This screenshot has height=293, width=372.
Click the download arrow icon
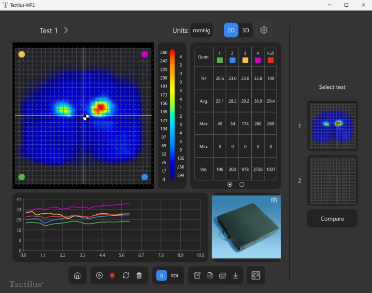click(x=235, y=276)
